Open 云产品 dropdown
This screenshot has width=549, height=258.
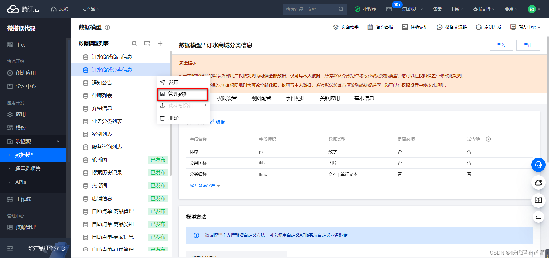pos(91,9)
